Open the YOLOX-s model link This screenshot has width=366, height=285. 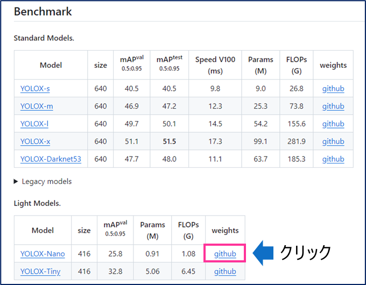(x=35, y=89)
